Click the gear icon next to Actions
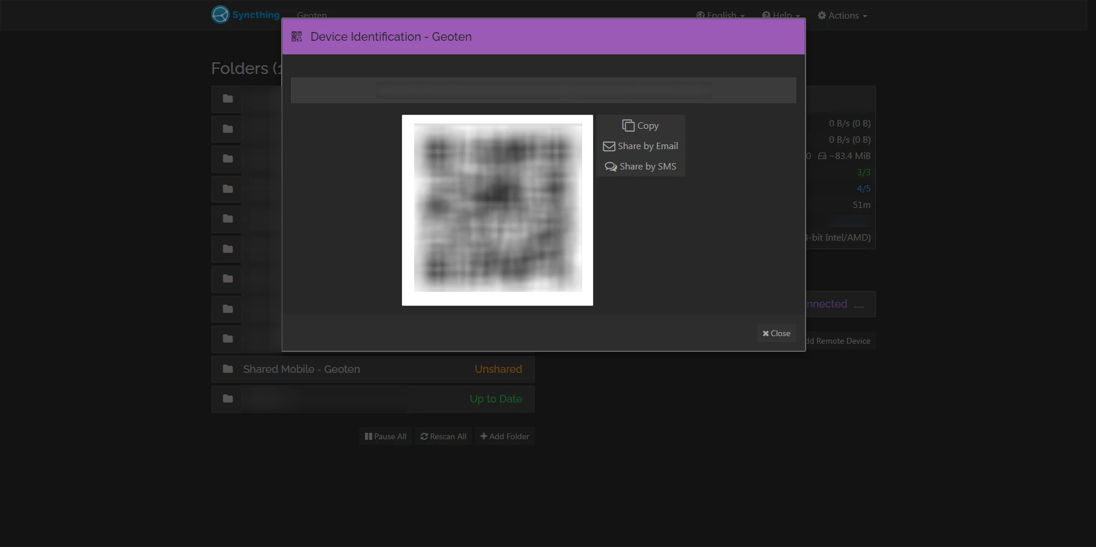The image size is (1096, 547). pos(821,15)
